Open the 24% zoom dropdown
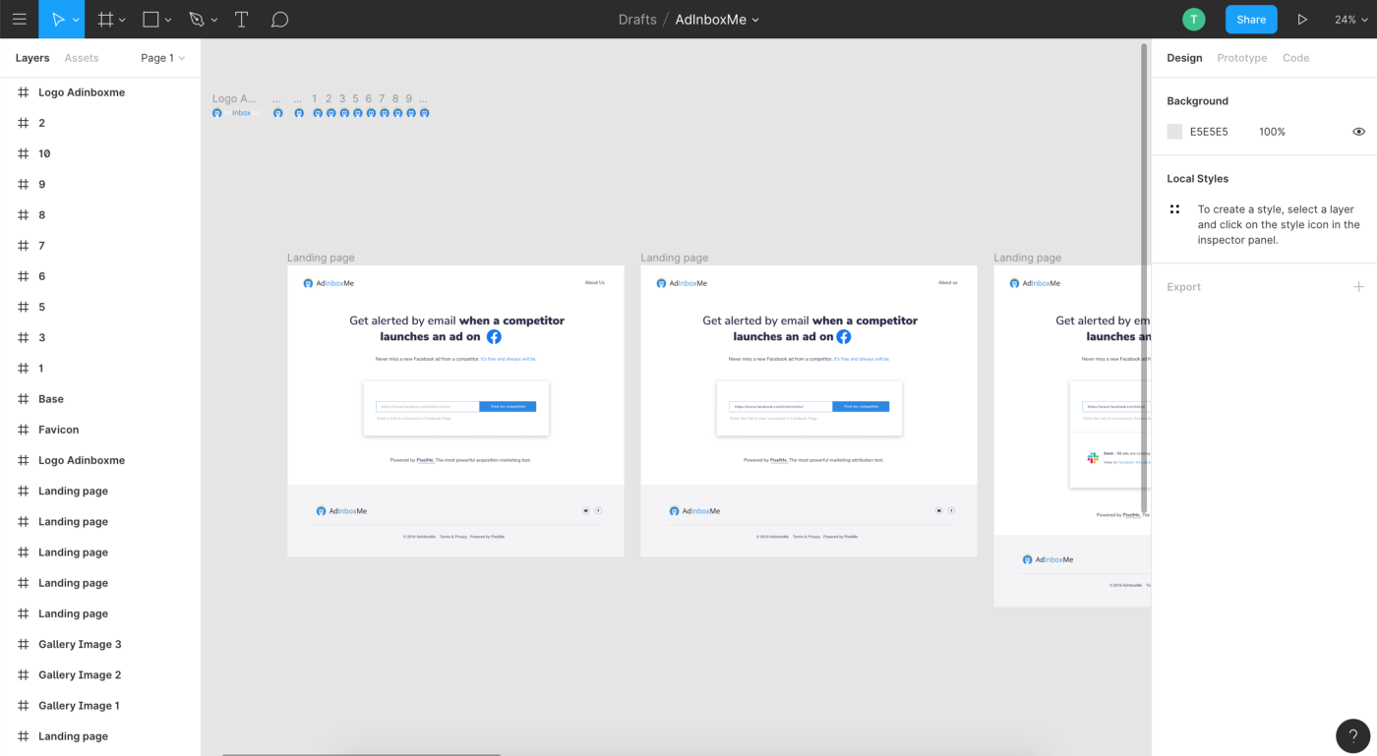This screenshot has height=756, width=1377. point(1350,20)
